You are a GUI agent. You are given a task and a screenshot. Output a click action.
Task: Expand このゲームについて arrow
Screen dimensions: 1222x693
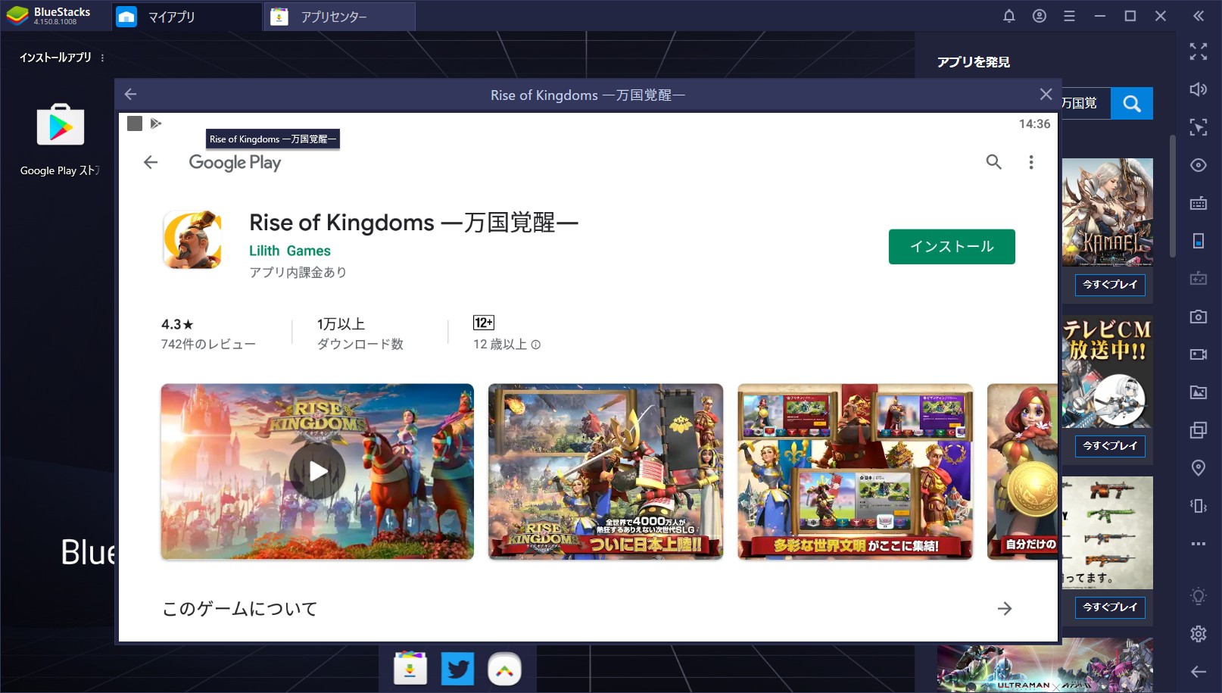coord(1005,608)
